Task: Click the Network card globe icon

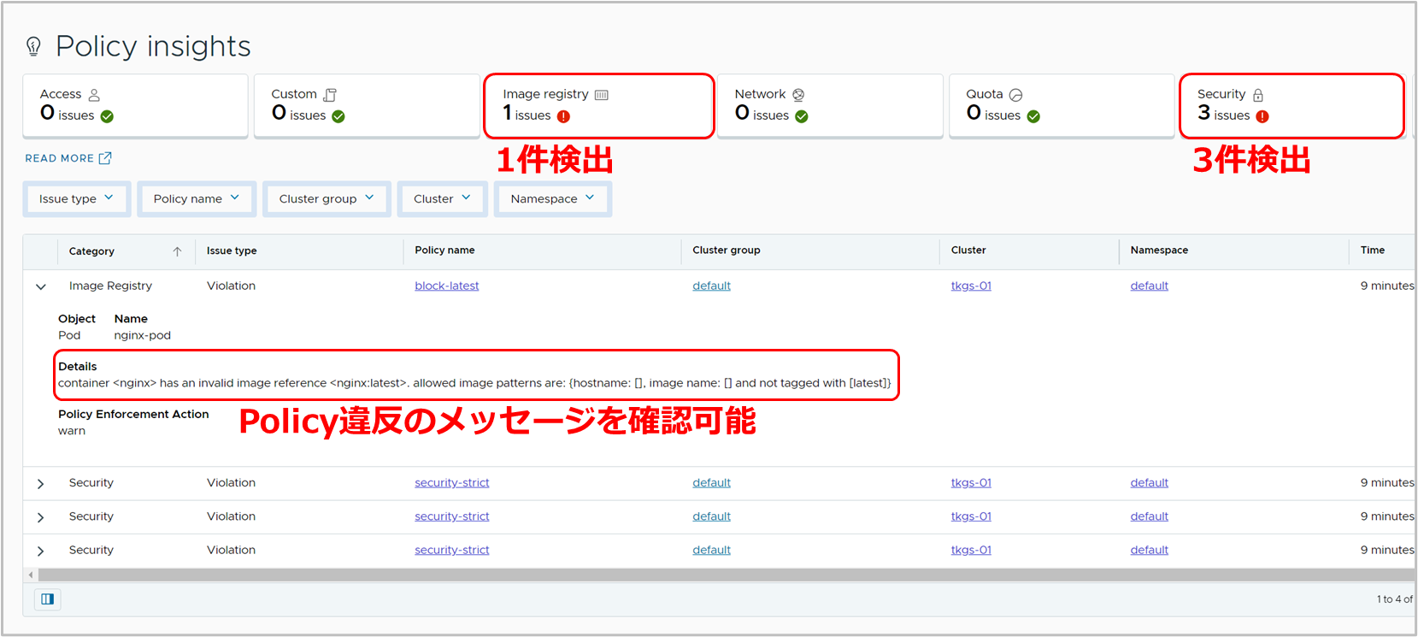Action: pos(798,95)
